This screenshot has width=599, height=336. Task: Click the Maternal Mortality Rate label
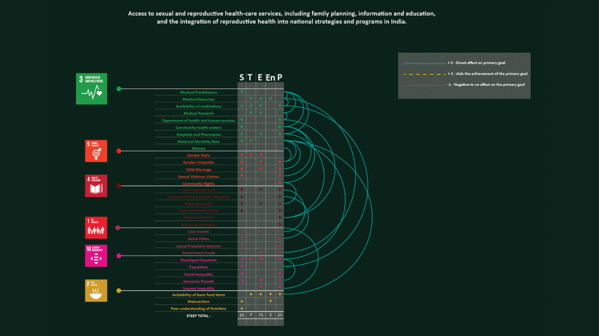[x=199, y=142]
